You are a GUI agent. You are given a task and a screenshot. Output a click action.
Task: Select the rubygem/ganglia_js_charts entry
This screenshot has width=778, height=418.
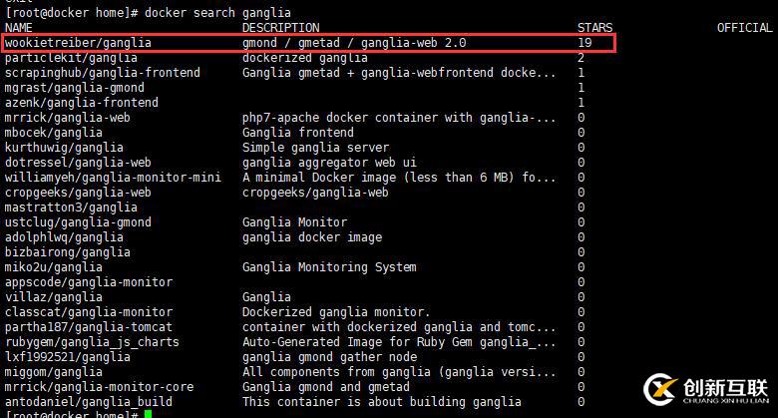point(92,342)
